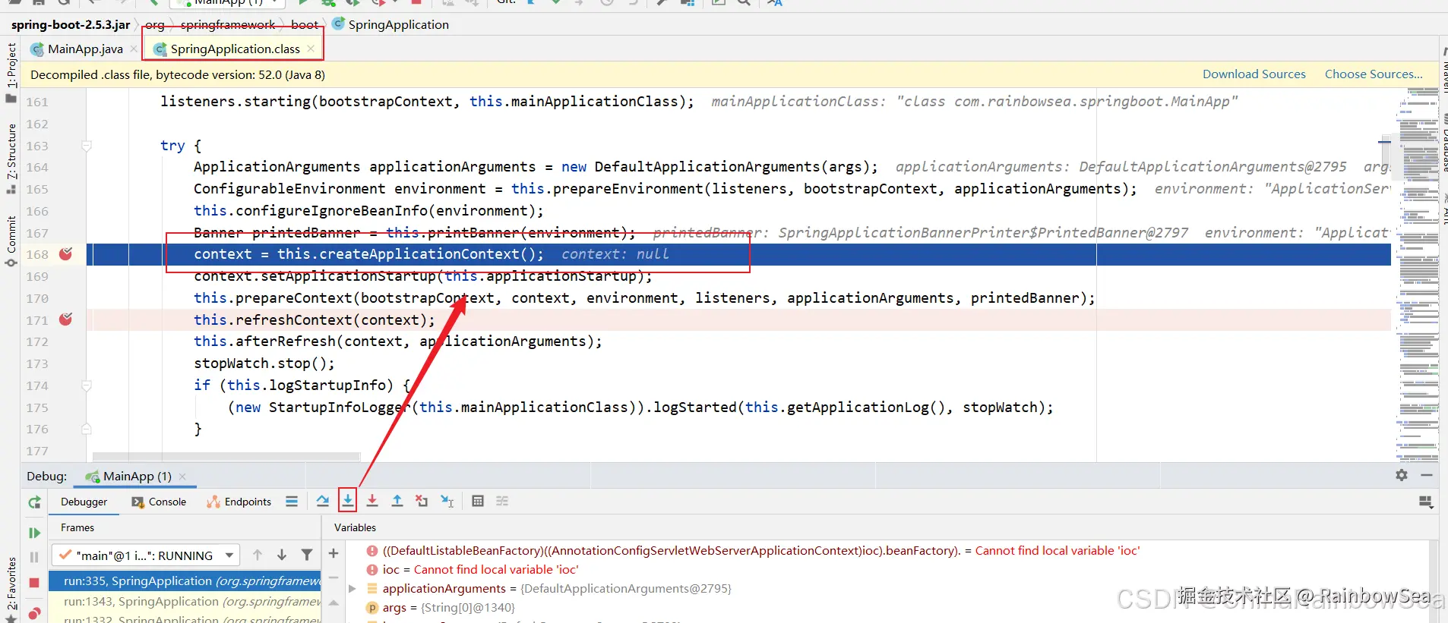
Task: Click line number 171 in the gutter
Action: tap(37, 320)
